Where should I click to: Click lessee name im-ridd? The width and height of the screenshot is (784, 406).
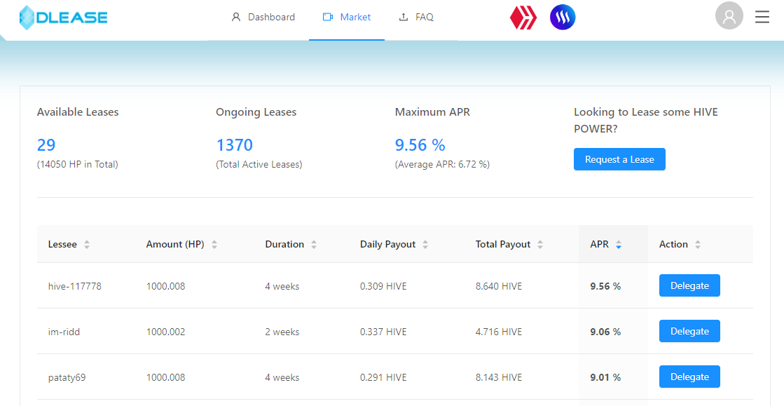tap(64, 332)
